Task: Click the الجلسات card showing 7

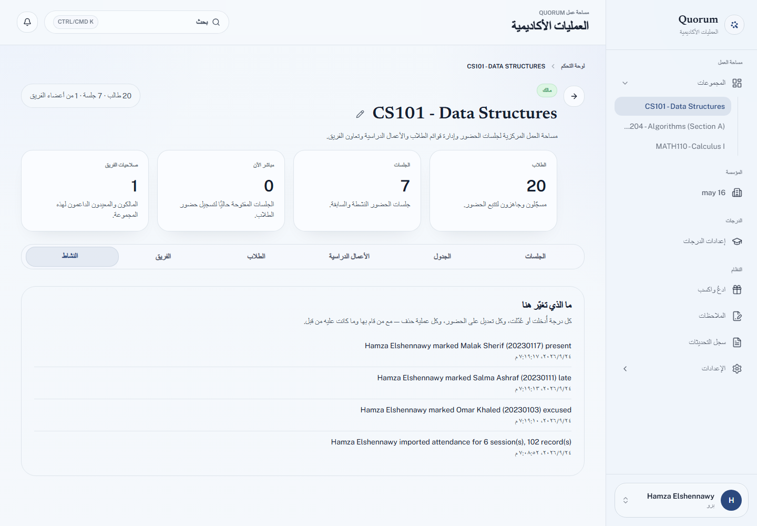Action: click(357, 190)
